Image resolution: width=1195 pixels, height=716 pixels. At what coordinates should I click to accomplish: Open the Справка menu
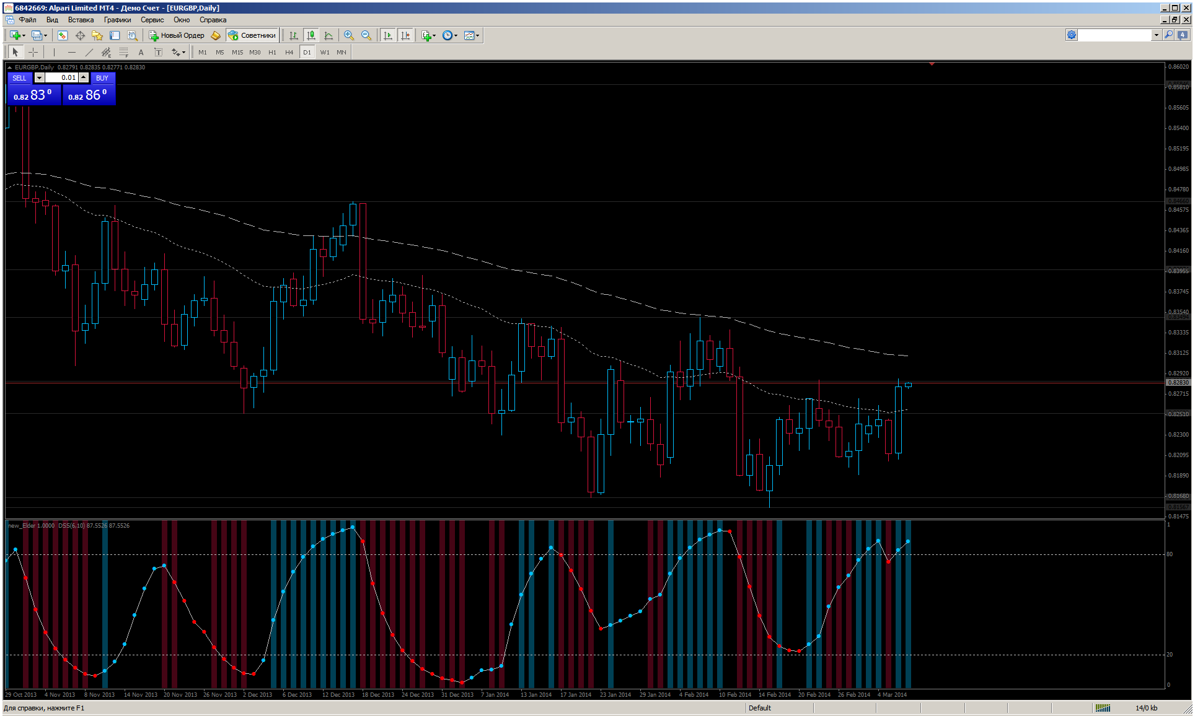click(213, 20)
